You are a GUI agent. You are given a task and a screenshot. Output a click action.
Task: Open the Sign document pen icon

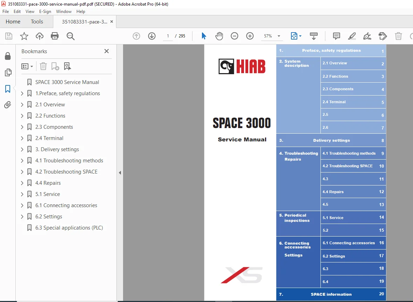[367, 36]
